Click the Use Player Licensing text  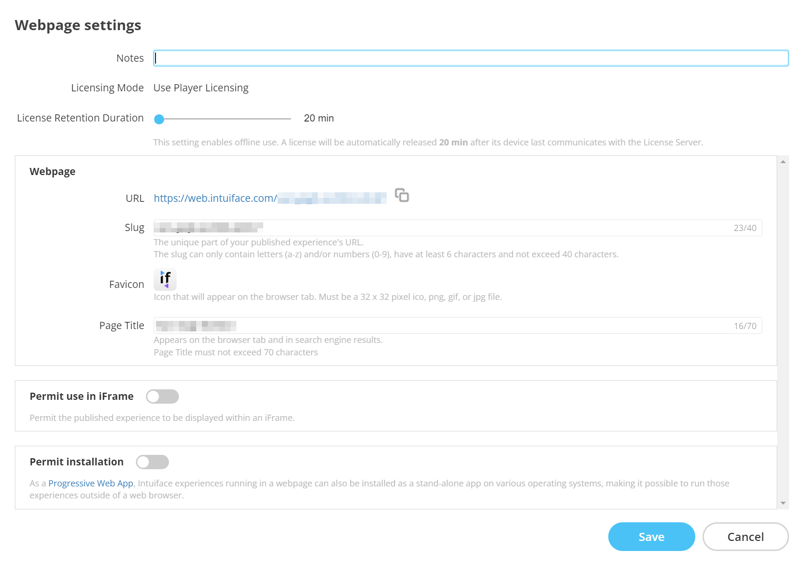tap(201, 88)
